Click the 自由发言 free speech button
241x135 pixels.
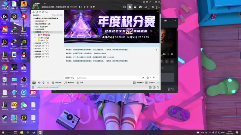coord(57,83)
